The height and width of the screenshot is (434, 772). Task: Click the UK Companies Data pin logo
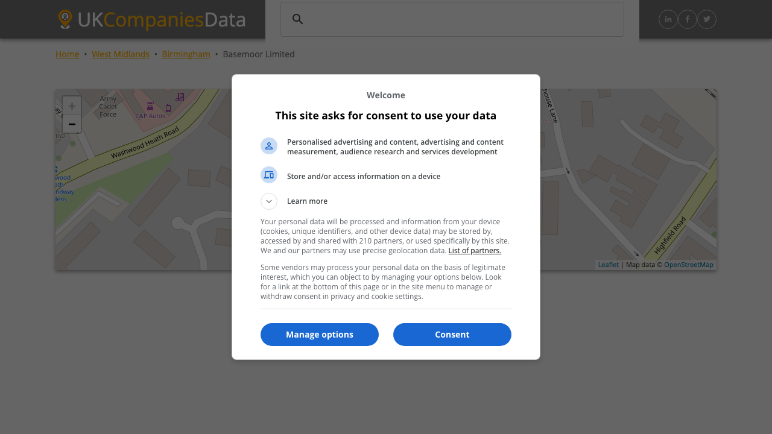(65, 19)
